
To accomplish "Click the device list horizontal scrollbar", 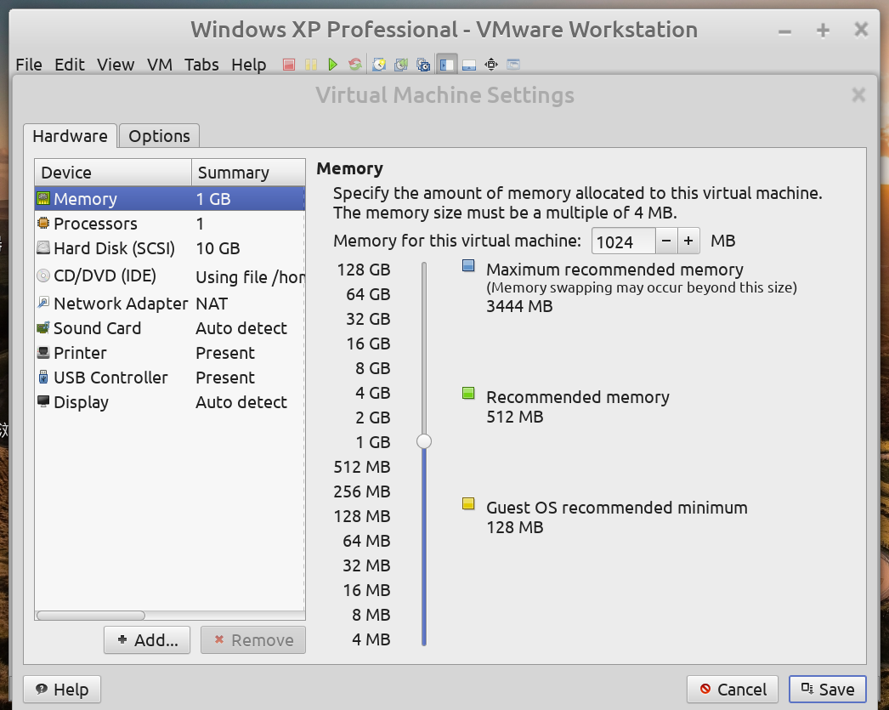I will click(91, 616).
